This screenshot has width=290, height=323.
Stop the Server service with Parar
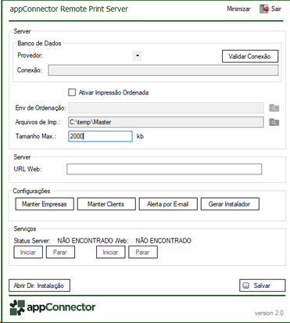60,252
